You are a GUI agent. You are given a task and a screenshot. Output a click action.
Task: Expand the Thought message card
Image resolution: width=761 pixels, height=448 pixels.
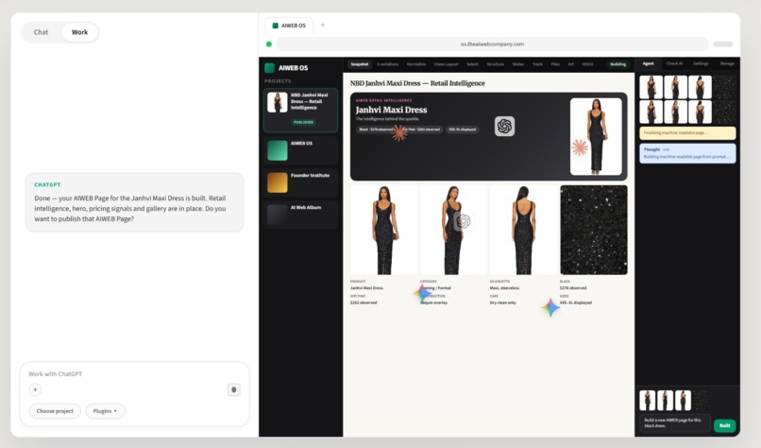tap(687, 153)
